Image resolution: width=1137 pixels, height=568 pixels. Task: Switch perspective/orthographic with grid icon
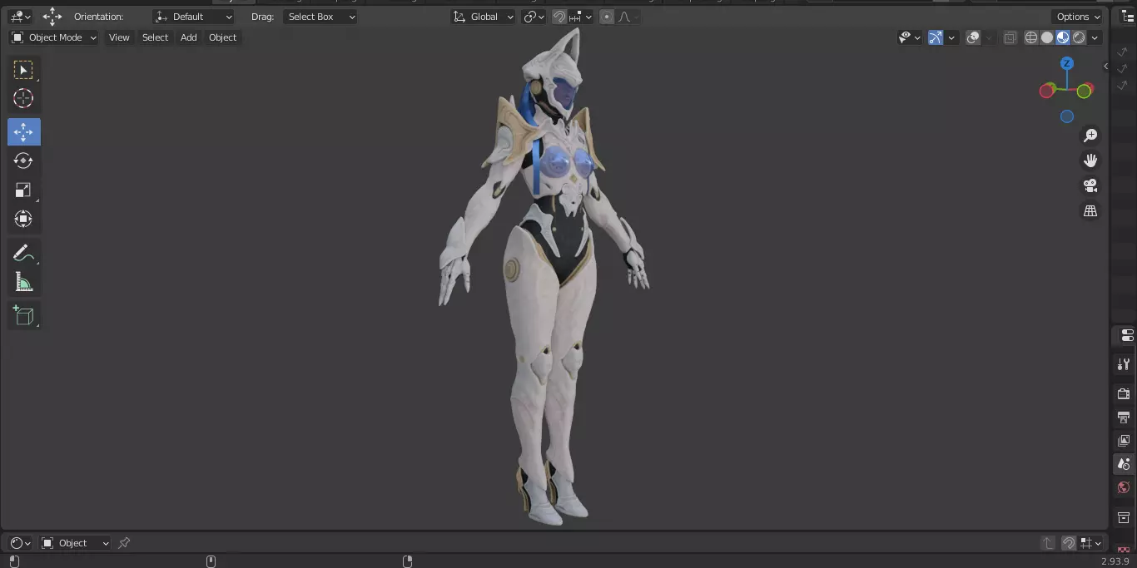click(x=1090, y=211)
